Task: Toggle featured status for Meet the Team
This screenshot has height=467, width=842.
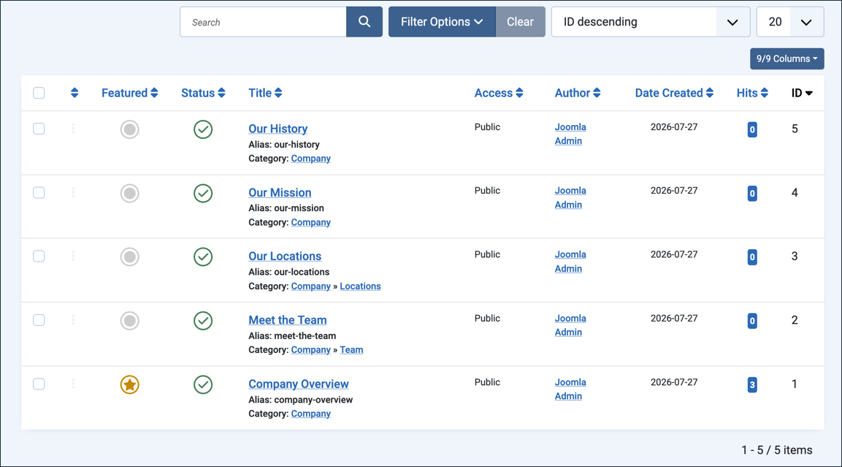Action: pyautogui.click(x=129, y=321)
